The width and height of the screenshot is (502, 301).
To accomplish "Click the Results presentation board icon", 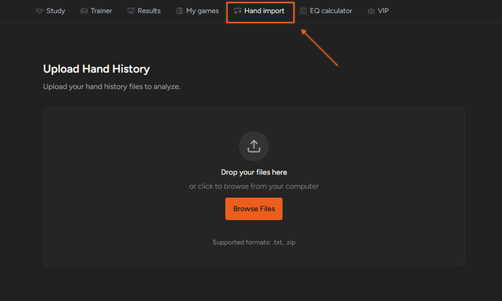I will point(131,11).
